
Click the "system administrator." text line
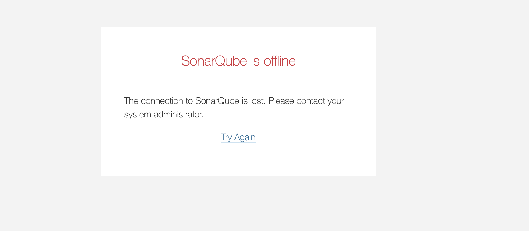164,115
